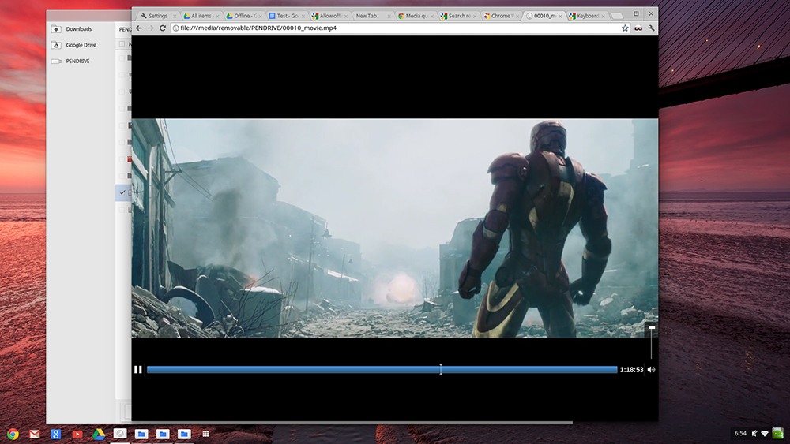This screenshot has height=444, width=790.
Task: Click the shelf clock showing 6:54
Action: 740,434
